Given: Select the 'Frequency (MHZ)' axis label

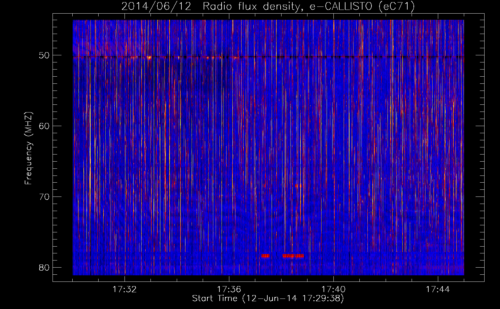Looking at the screenshot, I should click(28, 148).
